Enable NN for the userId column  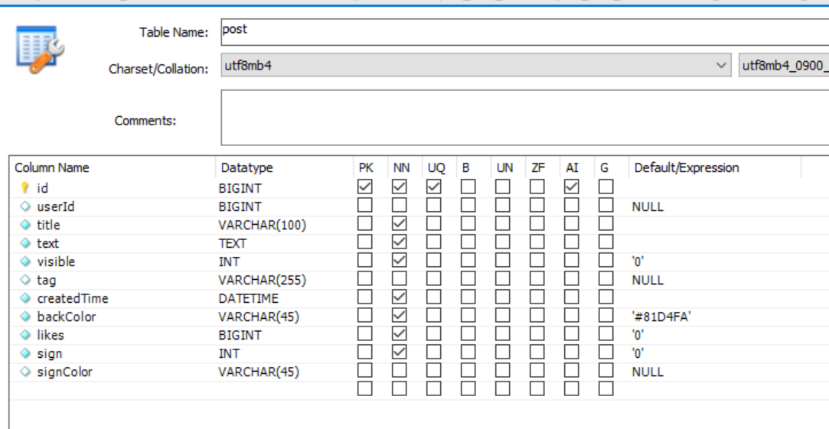pyautogui.click(x=399, y=205)
